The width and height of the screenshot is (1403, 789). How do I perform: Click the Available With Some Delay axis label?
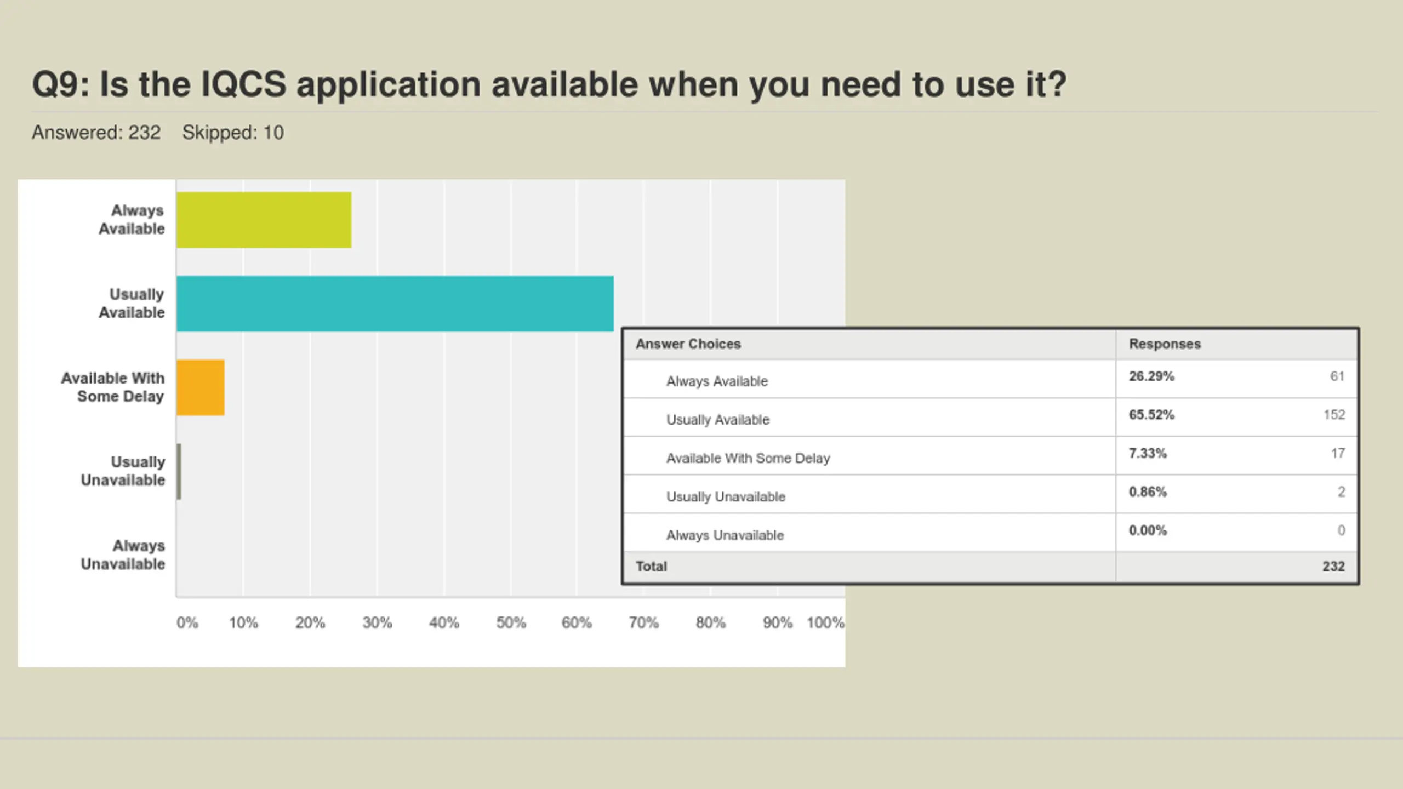pyautogui.click(x=113, y=387)
